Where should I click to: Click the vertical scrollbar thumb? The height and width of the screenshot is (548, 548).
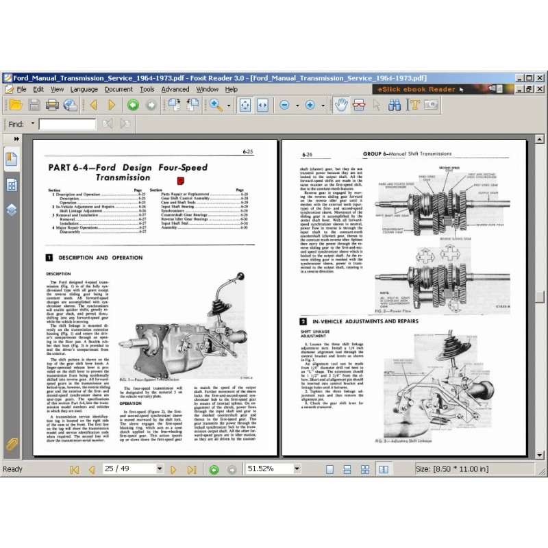click(x=540, y=297)
